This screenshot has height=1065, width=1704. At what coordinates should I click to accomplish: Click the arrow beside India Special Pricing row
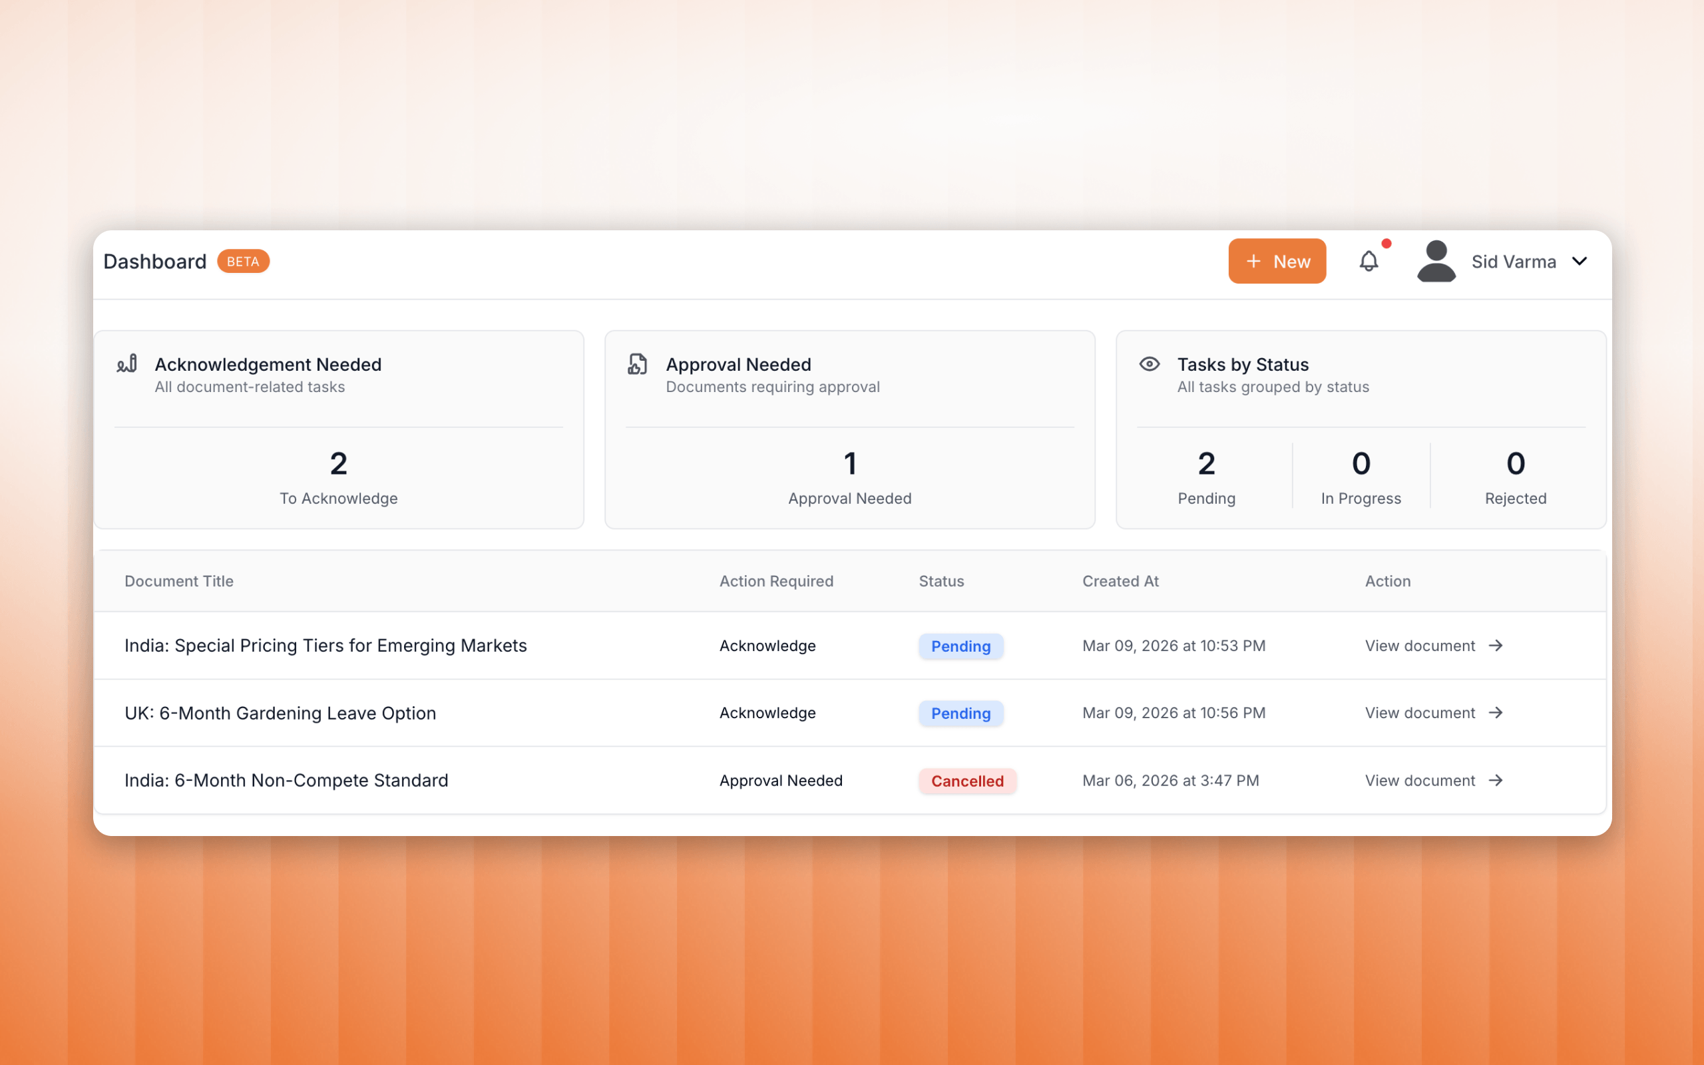click(1496, 645)
